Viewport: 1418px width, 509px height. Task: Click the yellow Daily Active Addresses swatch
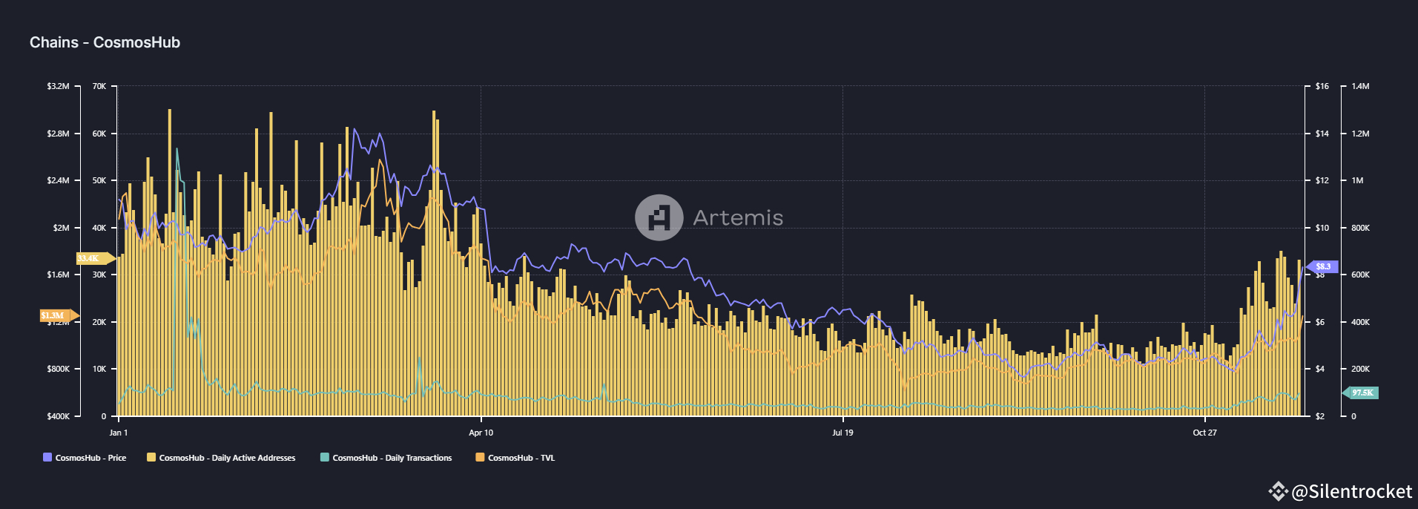pyautogui.click(x=151, y=457)
